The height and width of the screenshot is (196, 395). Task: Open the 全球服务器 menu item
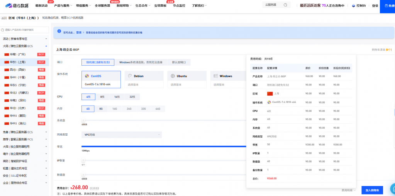point(102,6)
